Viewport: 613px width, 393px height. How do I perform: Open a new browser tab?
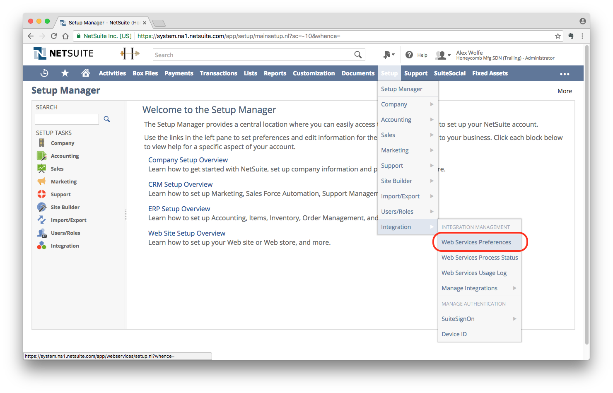pyautogui.click(x=159, y=23)
